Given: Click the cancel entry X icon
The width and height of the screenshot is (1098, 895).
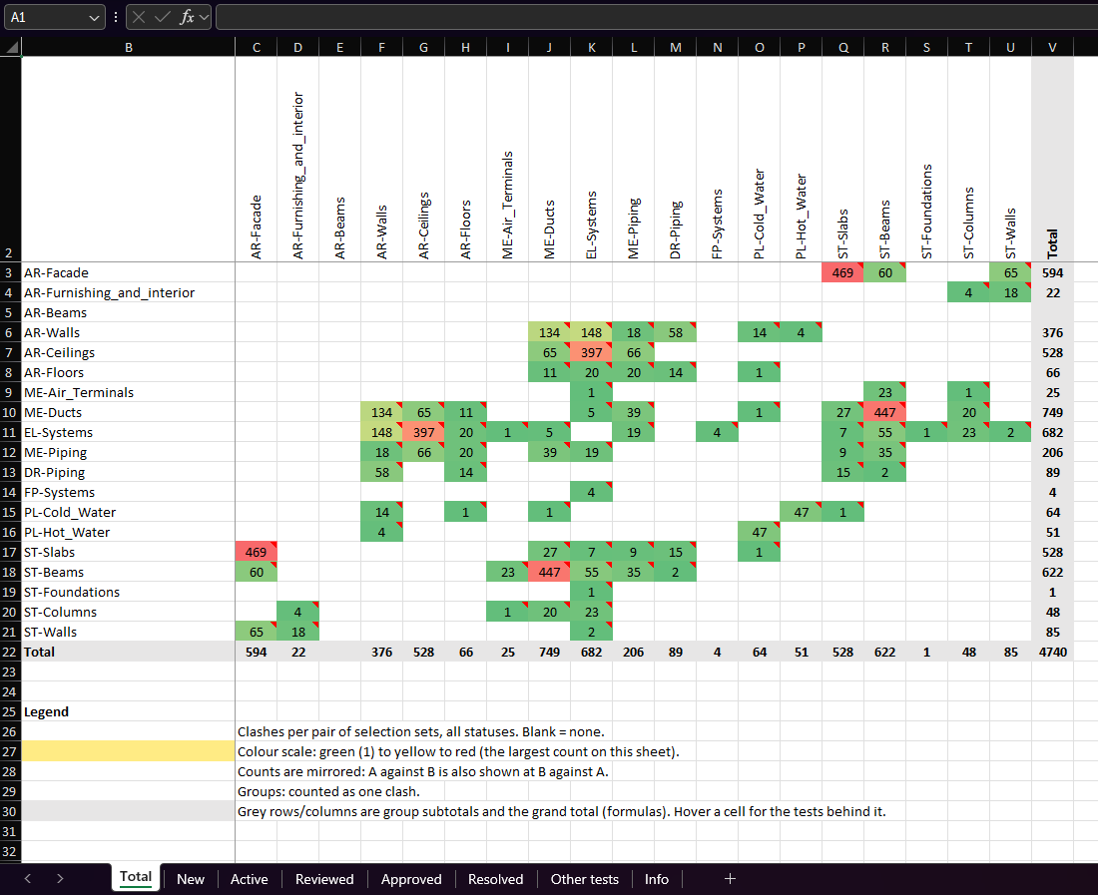Looking at the screenshot, I should (x=139, y=17).
